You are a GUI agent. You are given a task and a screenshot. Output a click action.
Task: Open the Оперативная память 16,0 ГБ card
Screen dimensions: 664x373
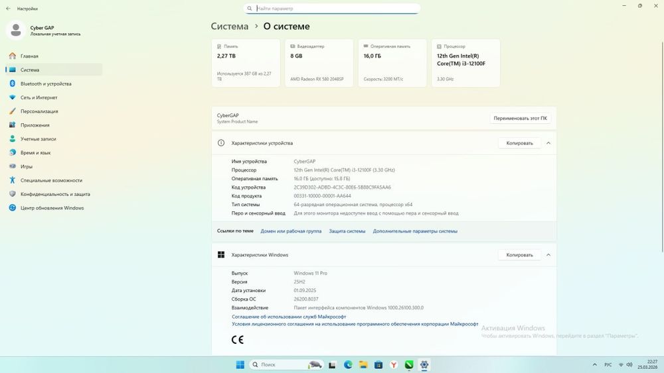click(392, 63)
